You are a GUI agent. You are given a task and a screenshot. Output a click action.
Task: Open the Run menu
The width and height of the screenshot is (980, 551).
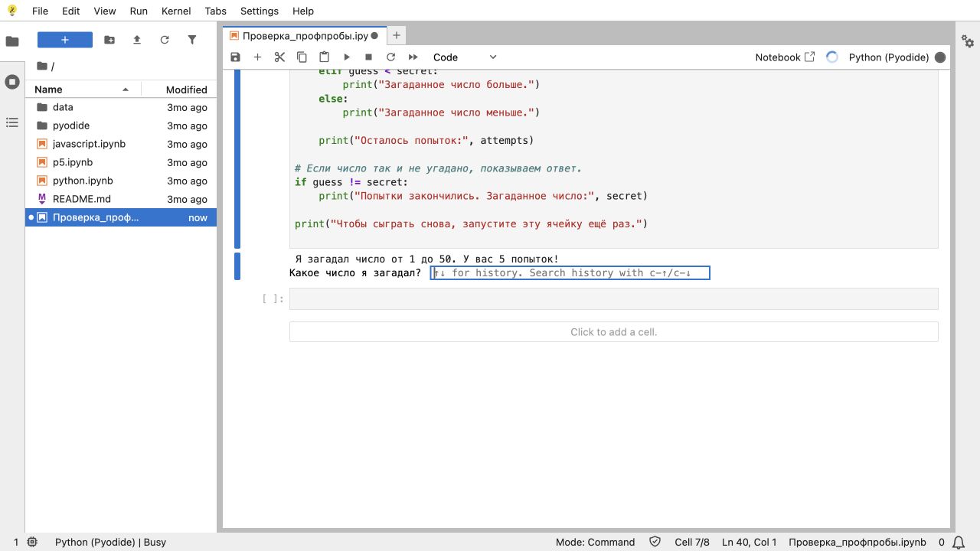tap(139, 11)
